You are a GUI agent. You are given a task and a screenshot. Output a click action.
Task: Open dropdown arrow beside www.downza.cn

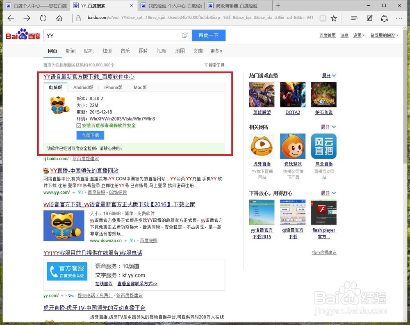pos(125,241)
